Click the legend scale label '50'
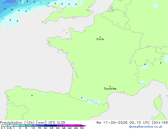 (x=82, y=128)
